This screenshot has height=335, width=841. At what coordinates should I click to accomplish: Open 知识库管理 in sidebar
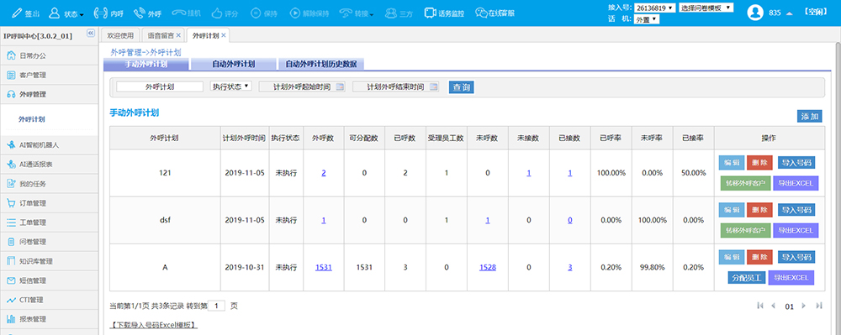point(49,261)
